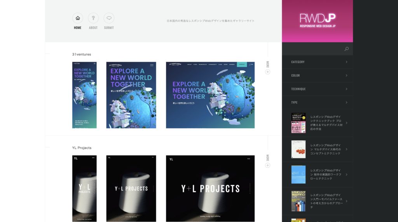Click the chevron arrow beside CATEGORY

pyautogui.click(x=346, y=62)
